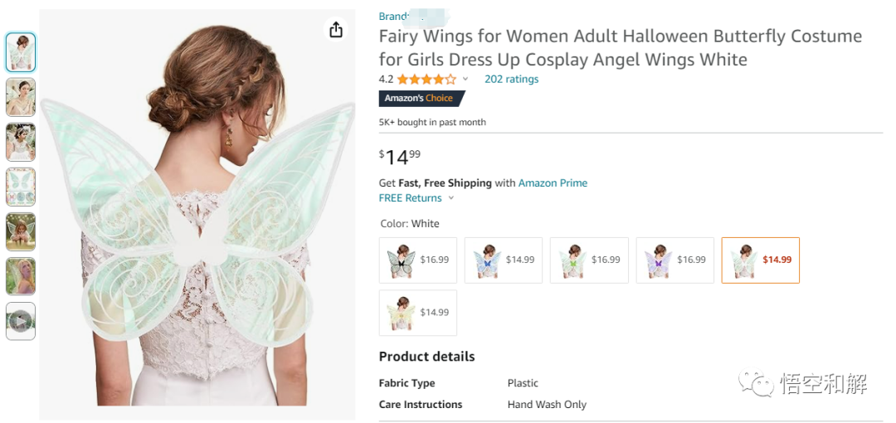View fourth thumbnail showing wing color grid
The width and height of the screenshot is (896, 423).
[x=21, y=187]
